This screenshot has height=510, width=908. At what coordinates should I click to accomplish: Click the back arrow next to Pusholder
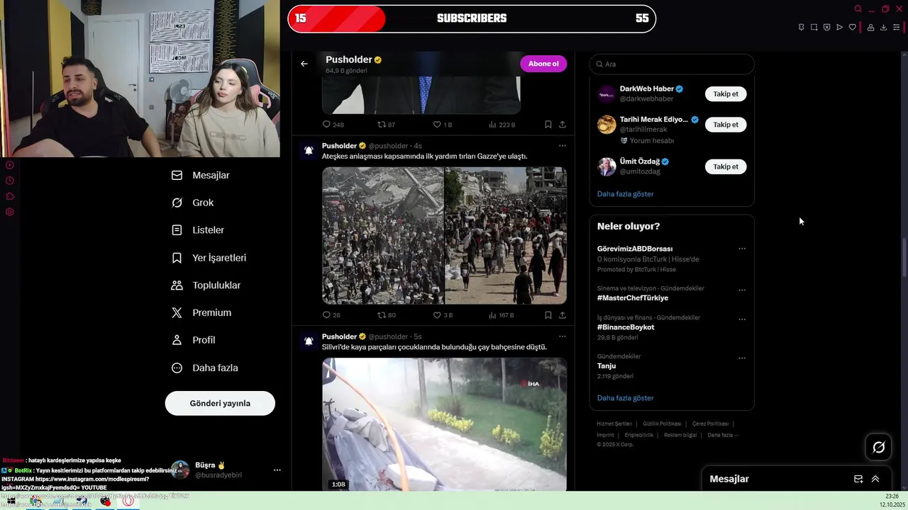(304, 64)
